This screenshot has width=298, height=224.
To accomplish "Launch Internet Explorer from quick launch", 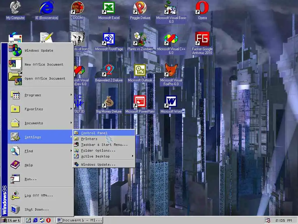I will [x=35, y=220].
